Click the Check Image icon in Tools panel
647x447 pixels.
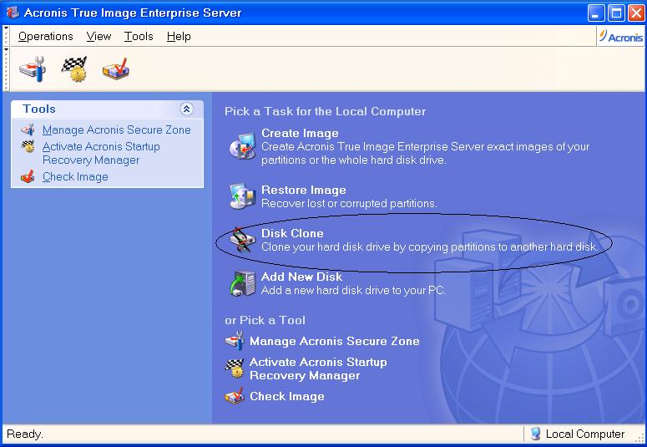coord(28,177)
